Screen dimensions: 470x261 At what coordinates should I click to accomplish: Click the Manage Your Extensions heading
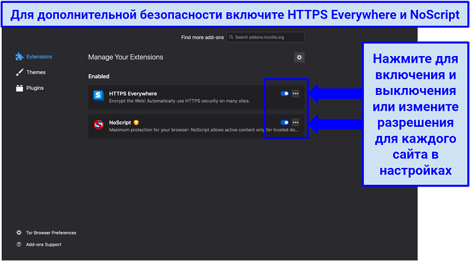pyautogui.click(x=125, y=57)
